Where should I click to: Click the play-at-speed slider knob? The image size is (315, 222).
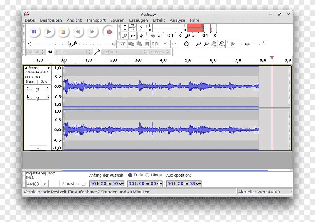click(247, 44)
